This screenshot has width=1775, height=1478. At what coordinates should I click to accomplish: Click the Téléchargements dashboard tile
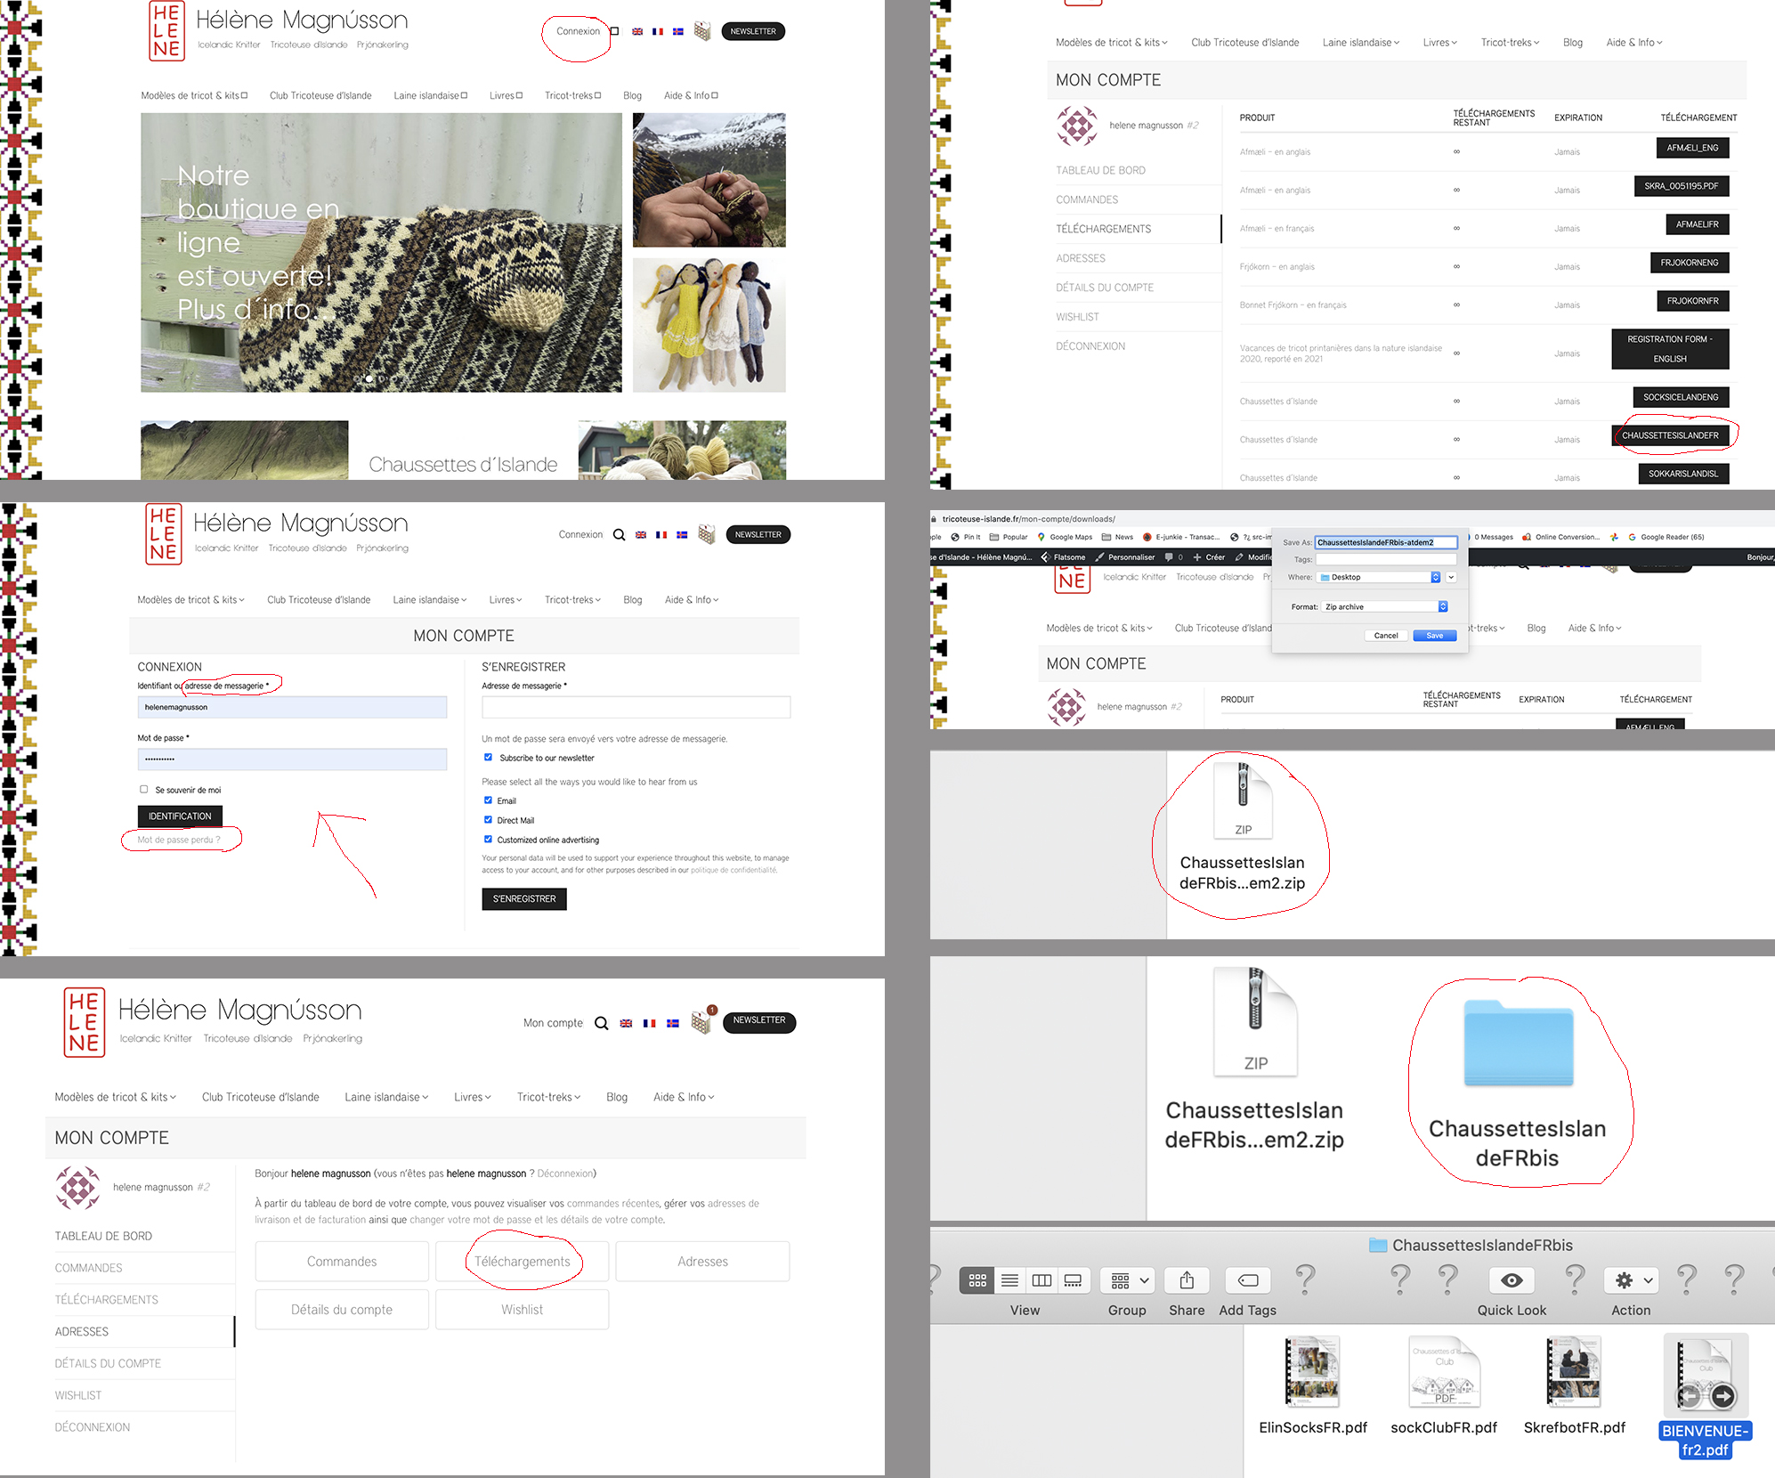[523, 1262]
